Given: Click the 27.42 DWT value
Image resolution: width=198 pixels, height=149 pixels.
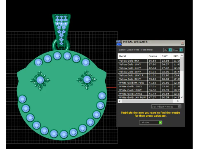Looking at the screenshot, I should [x=165, y=68].
